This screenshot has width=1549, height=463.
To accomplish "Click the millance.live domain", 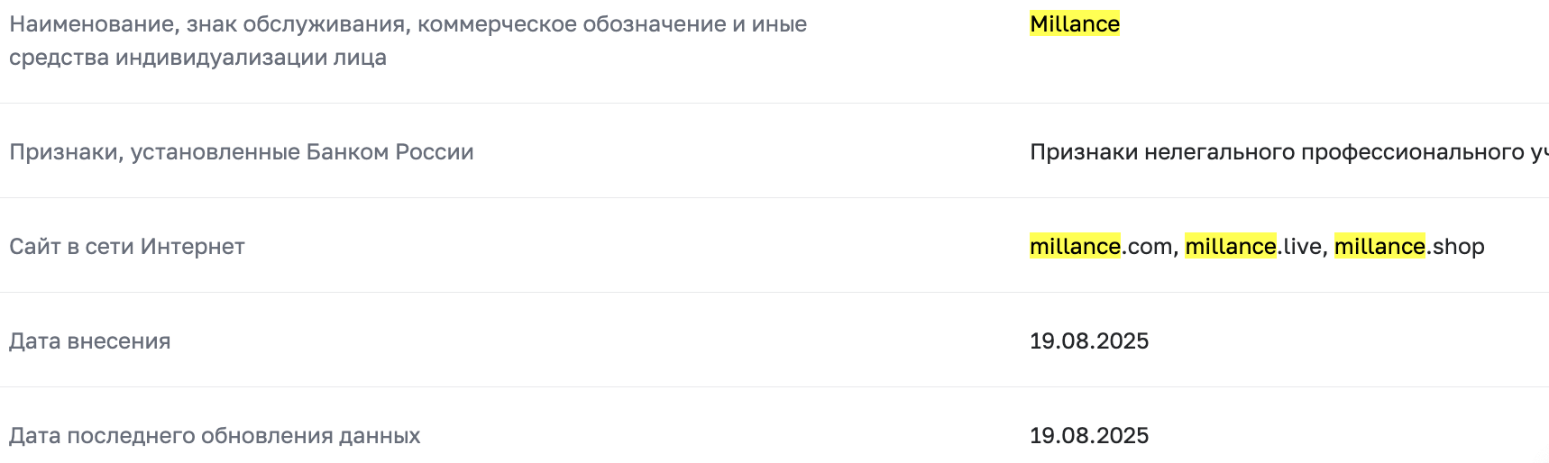I will pyautogui.click(x=1253, y=247).
